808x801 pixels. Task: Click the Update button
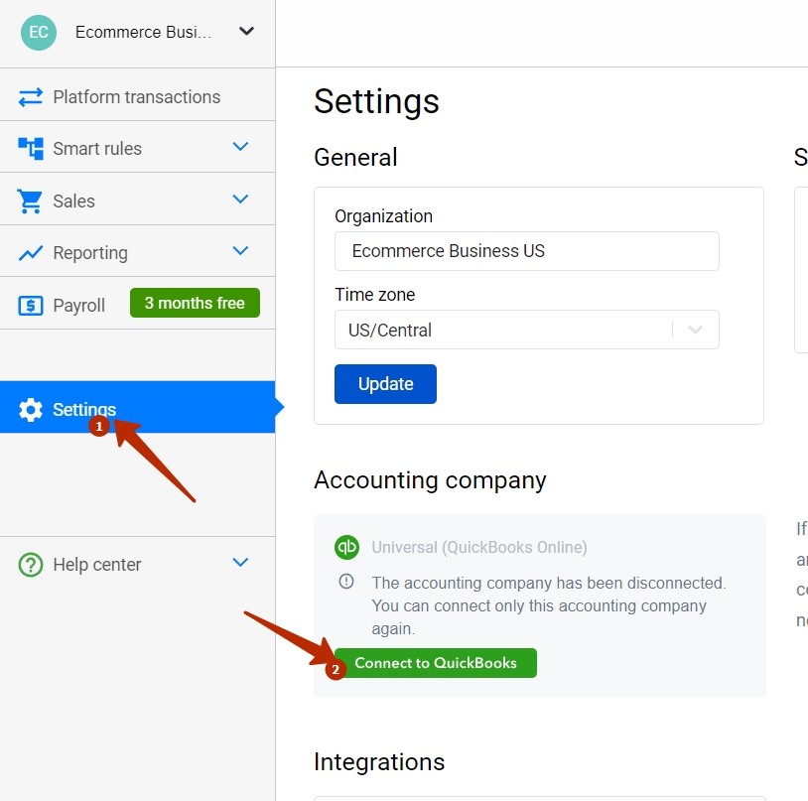(385, 384)
